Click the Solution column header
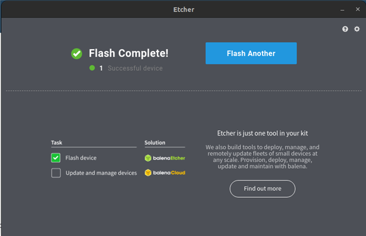This screenshot has height=236, width=366. coord(155,143)
